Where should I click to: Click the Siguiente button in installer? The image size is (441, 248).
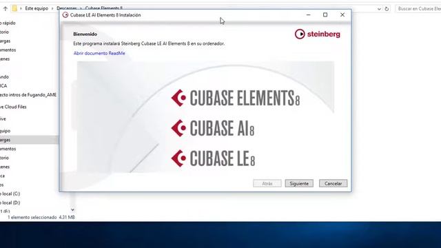coord(299,183)
